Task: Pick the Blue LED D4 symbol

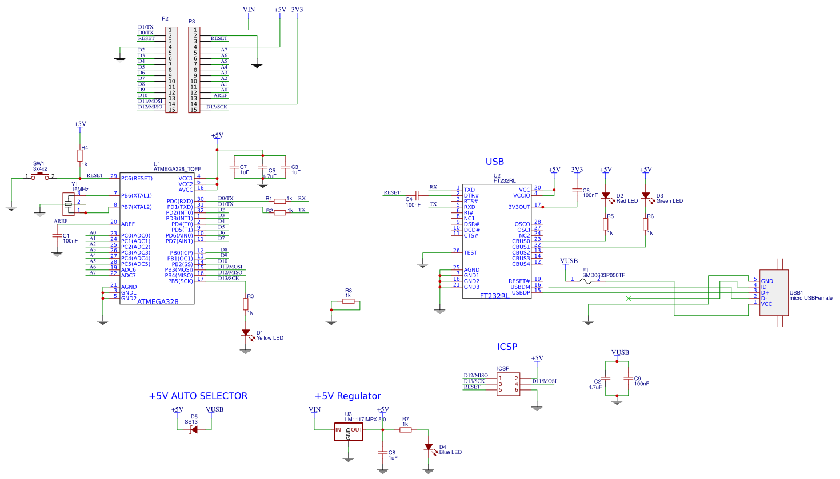Action: (x=429, y=447)
